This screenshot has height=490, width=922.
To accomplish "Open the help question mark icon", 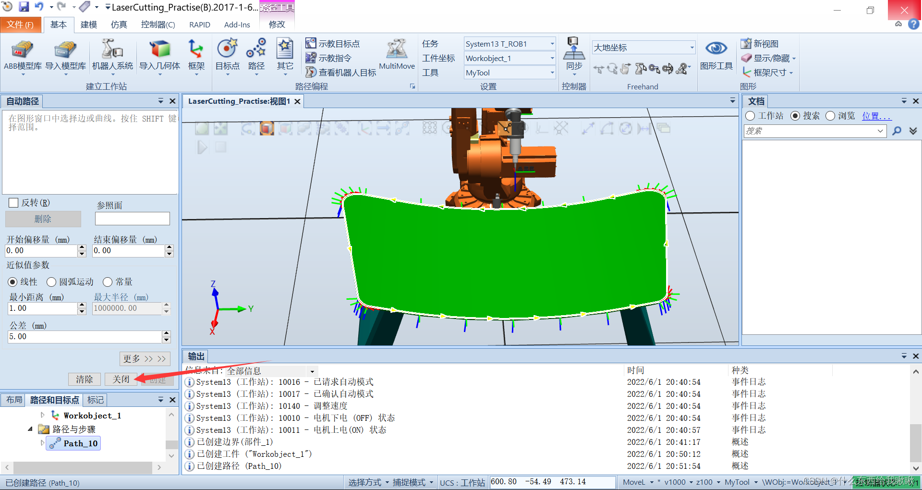I will tap(913, 24).
